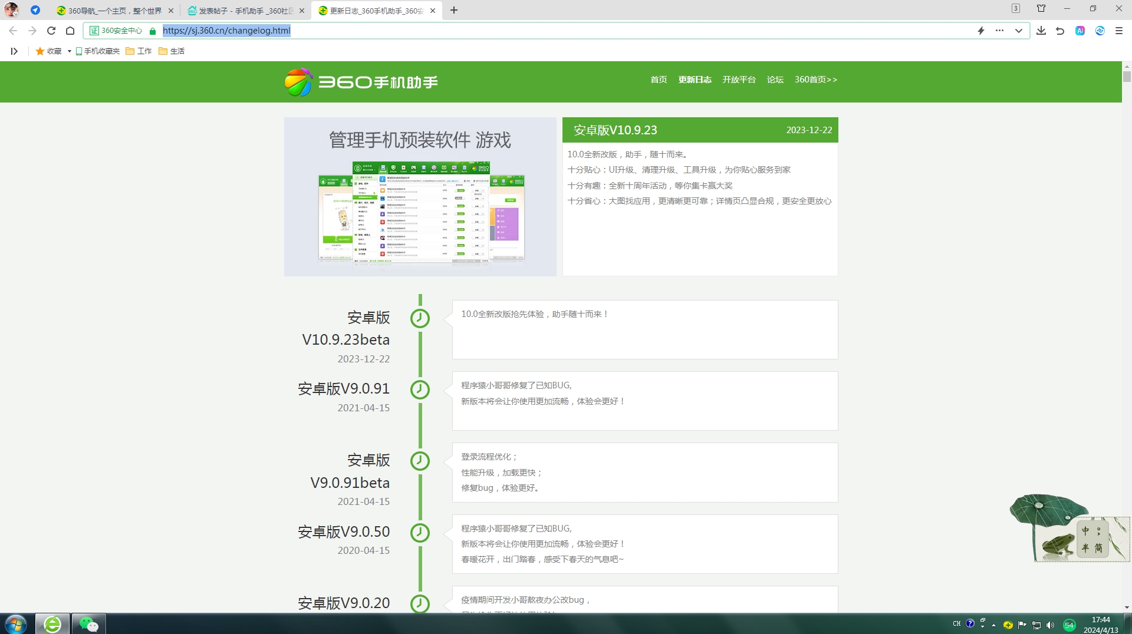This screenshot has width=1132, height=634.
Task: Show hidden tray icons arrow
Action: pos(993,625)
